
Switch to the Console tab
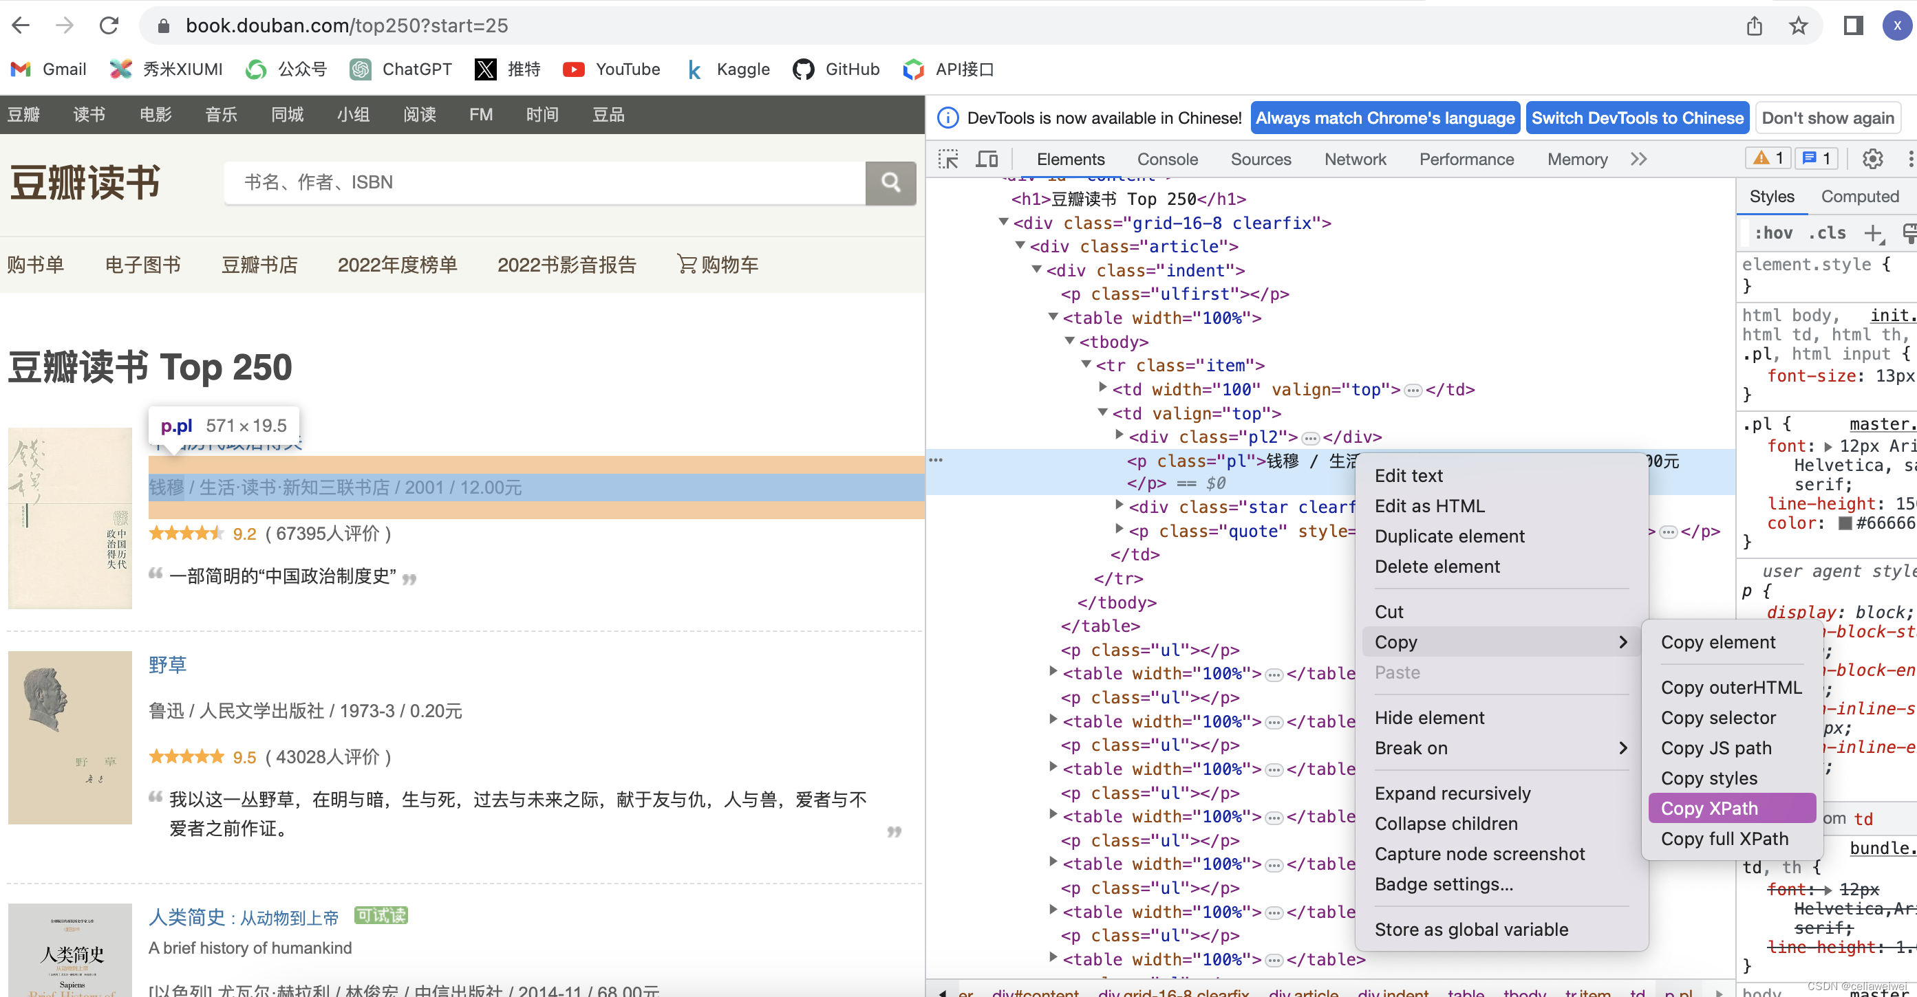point(1167,159)
